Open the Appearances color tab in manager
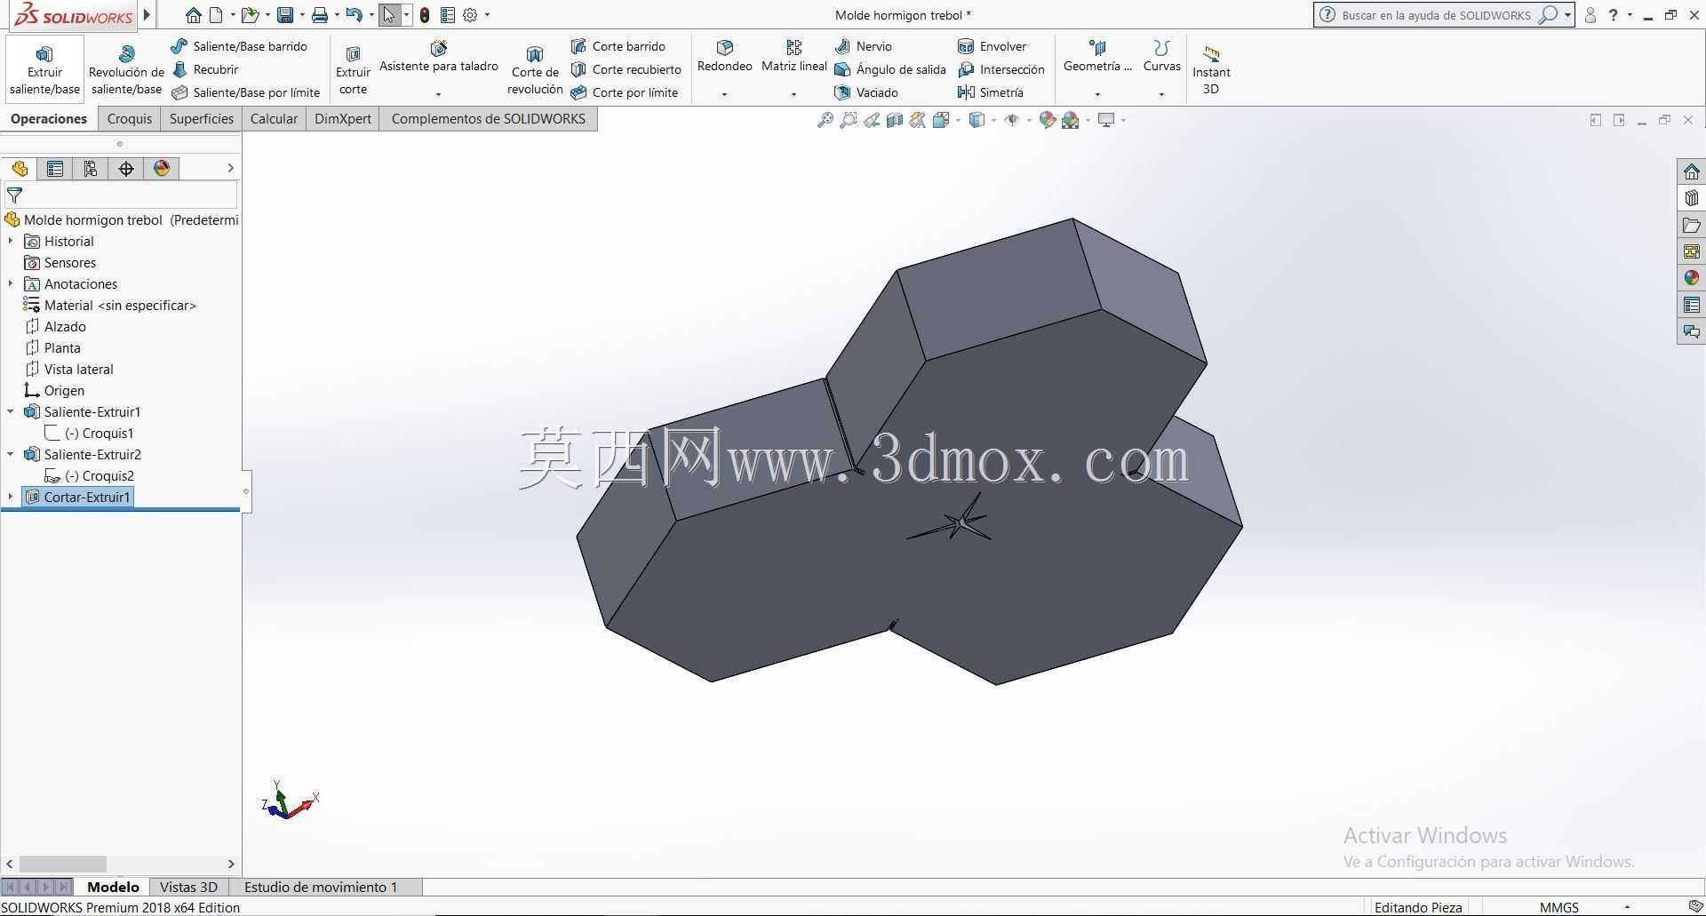The width and height of the screenshot is (1706, 916). (162, 169)
